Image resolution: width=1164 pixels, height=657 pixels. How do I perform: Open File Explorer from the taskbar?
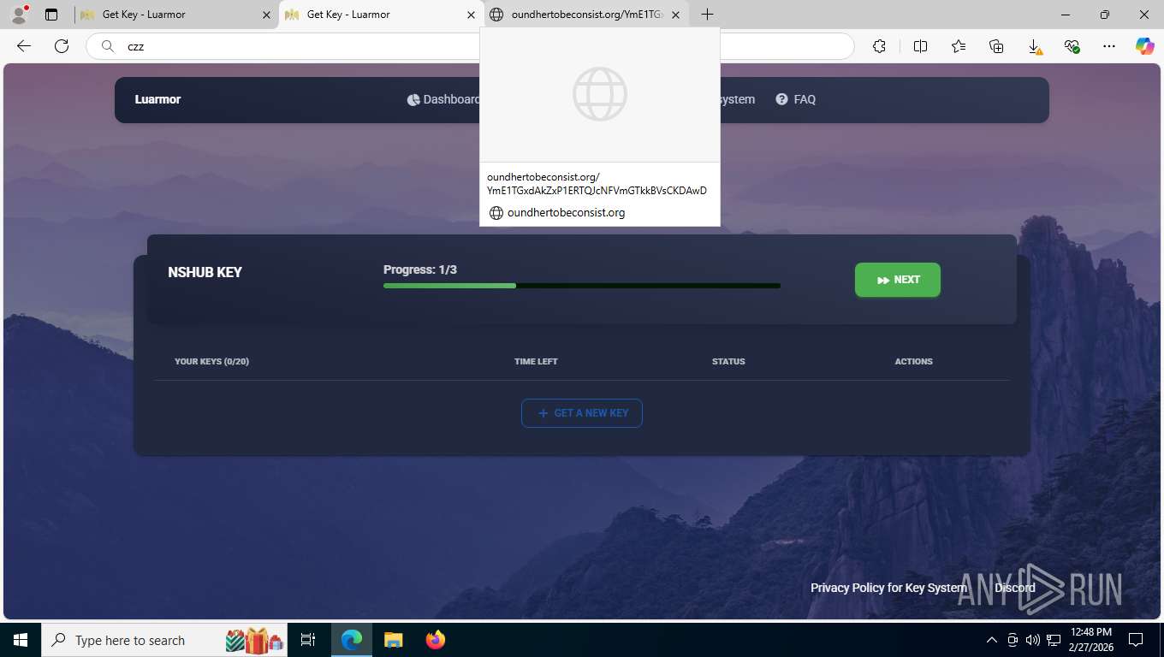[x=393, y=640]
